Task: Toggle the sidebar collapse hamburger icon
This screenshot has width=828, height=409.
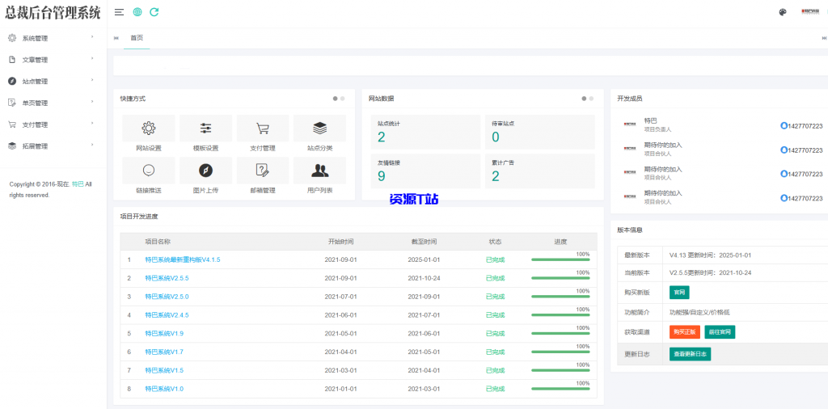Action: pyautogui.click(x=120, y=12)
